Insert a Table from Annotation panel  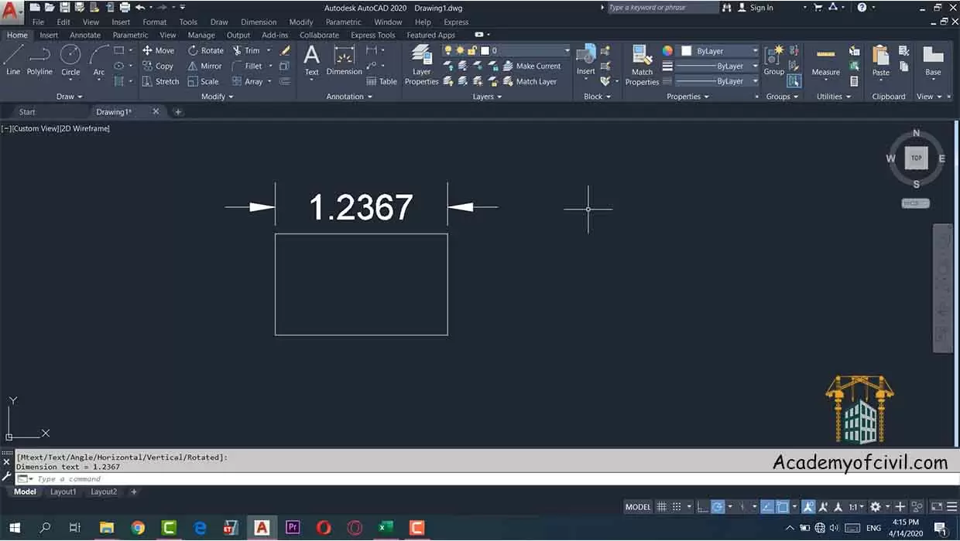[382, 81]
